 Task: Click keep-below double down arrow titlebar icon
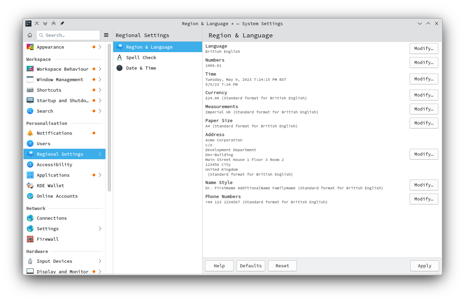click(45, 23)
